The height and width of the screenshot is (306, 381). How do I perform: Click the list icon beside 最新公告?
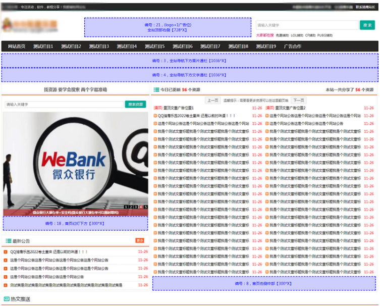point(8,241)
